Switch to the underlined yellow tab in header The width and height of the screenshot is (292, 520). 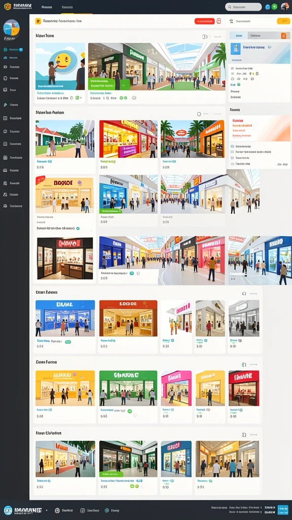tap(67, 7)
